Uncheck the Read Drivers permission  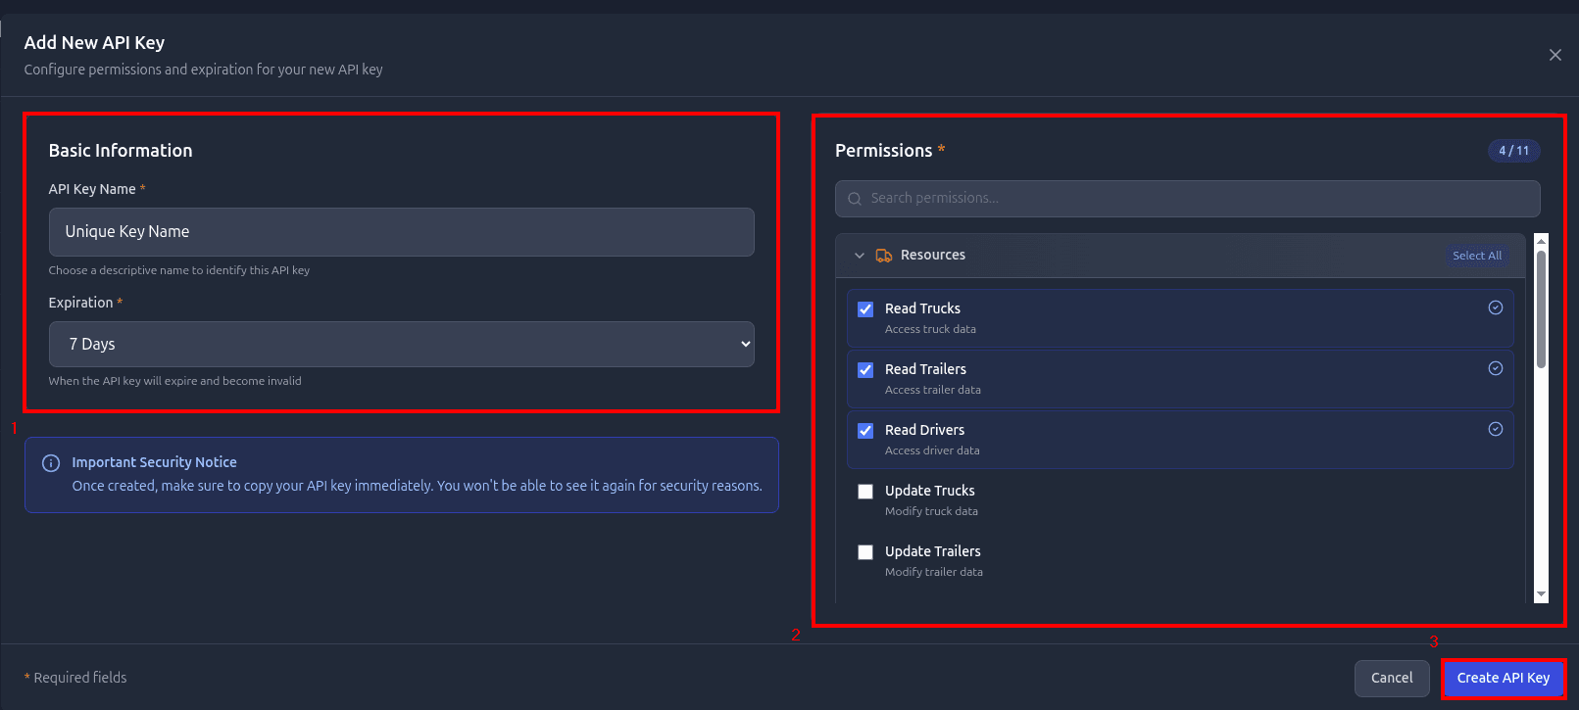point(865,431)
